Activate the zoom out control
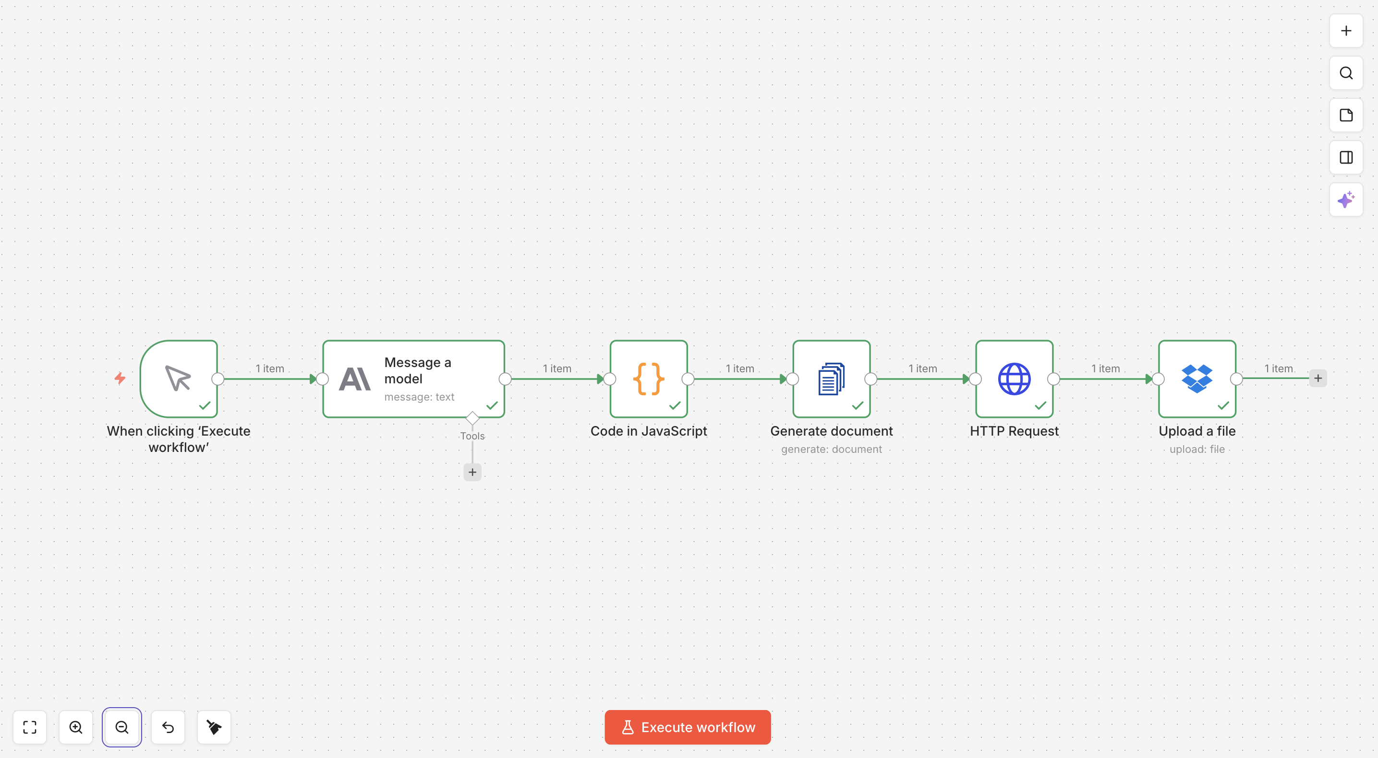 point(121,727)
